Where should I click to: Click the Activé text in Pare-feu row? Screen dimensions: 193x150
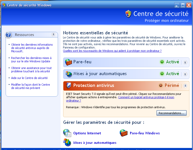172,62
